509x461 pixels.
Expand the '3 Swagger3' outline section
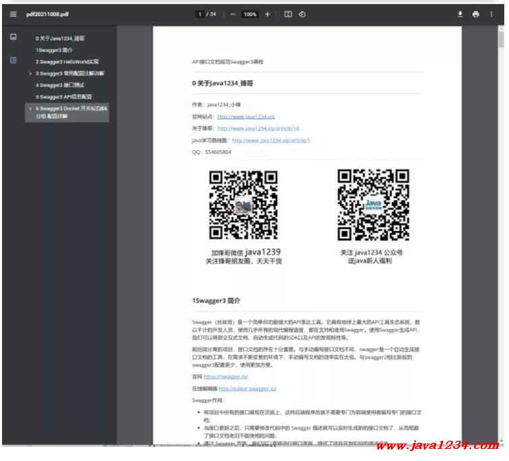click(30, 73)
